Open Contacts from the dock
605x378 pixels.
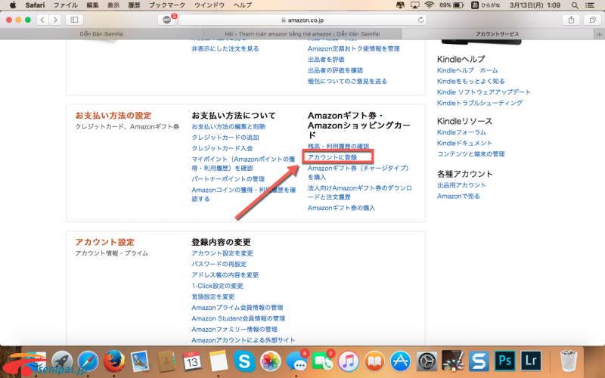(x=166, y=361)
